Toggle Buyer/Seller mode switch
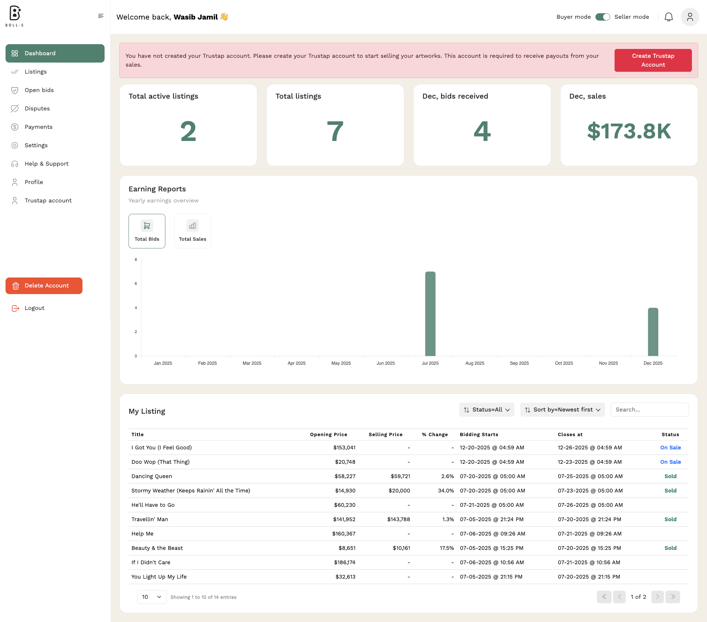Image resolution: width=707 pixels, height=622 pixels. pos(602,17)
